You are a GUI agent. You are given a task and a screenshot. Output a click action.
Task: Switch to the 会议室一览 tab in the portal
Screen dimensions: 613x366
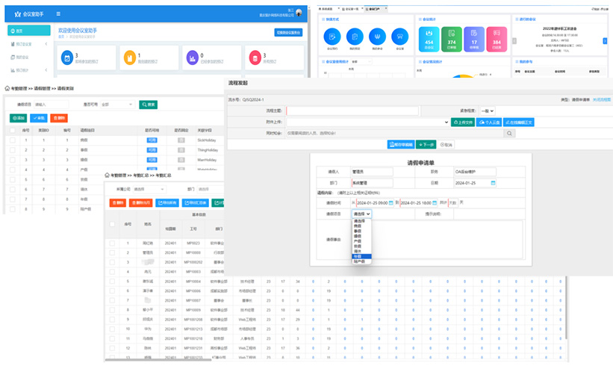(x=350, y=9)
